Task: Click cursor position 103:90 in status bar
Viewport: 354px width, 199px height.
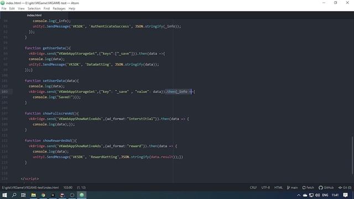Action: coord(67,187)
